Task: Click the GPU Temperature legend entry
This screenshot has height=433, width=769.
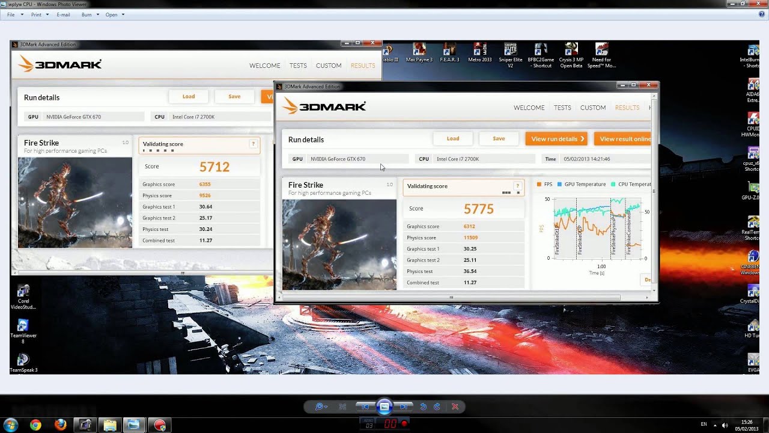Action: pos(582,184)
